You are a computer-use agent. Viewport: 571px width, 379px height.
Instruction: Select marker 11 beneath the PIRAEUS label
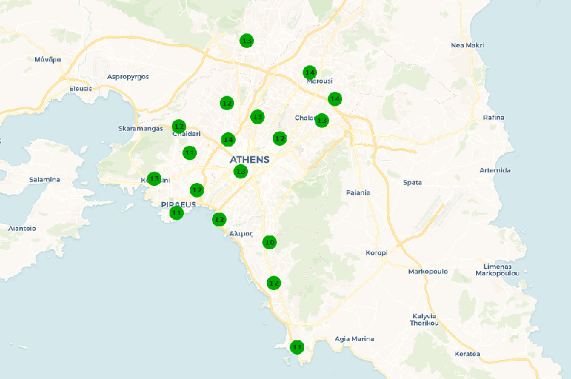pyautogui.click(x=176, y=213)
